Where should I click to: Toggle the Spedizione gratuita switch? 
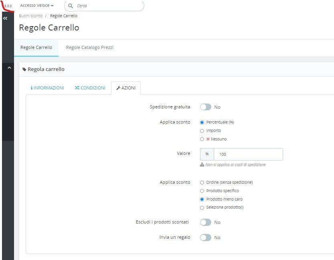tap(206, 107)
